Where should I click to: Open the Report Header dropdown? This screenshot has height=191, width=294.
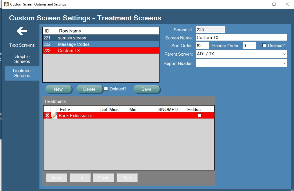pos(284,63)
